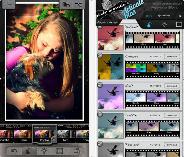Download the Creative effects pack
Image resolution: width=184 pixels, height=157 pixels.
point(172,57)
